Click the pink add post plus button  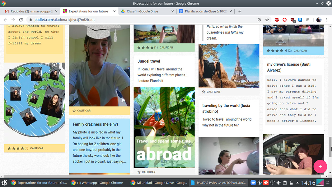[x=320, y=166]
